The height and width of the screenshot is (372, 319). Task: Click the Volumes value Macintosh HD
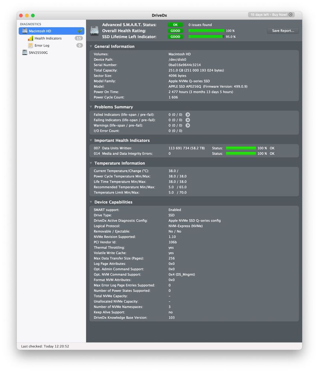click(180, 54)
